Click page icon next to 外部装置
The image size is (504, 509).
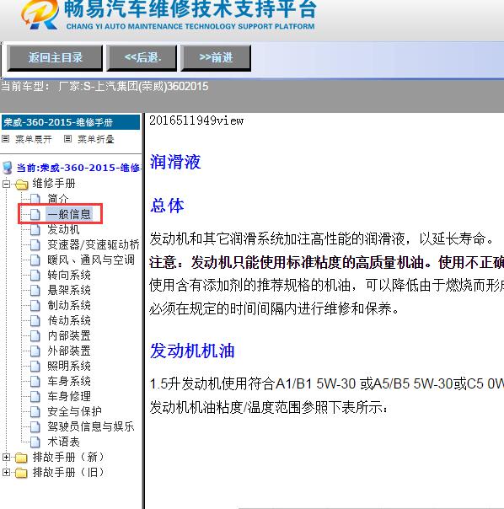tap(35, 351)
